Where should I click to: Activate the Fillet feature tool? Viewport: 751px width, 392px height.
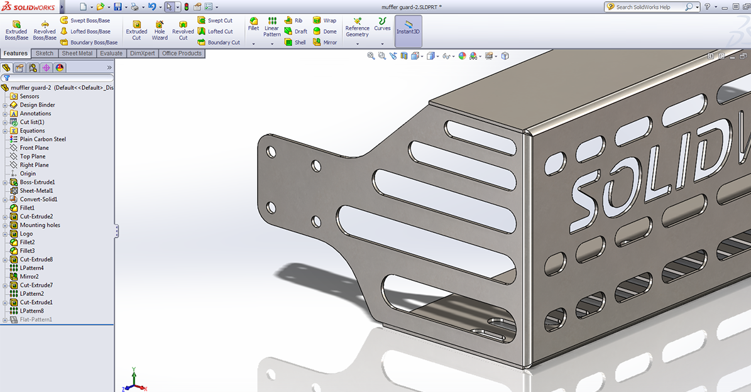(253, 25)
